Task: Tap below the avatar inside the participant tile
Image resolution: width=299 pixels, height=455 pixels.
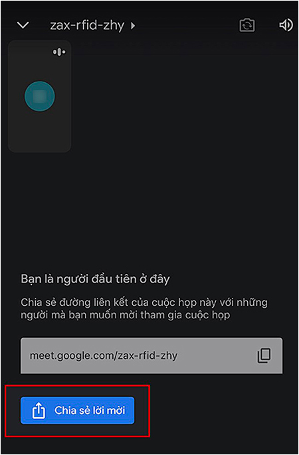Action: pos(39,132)
